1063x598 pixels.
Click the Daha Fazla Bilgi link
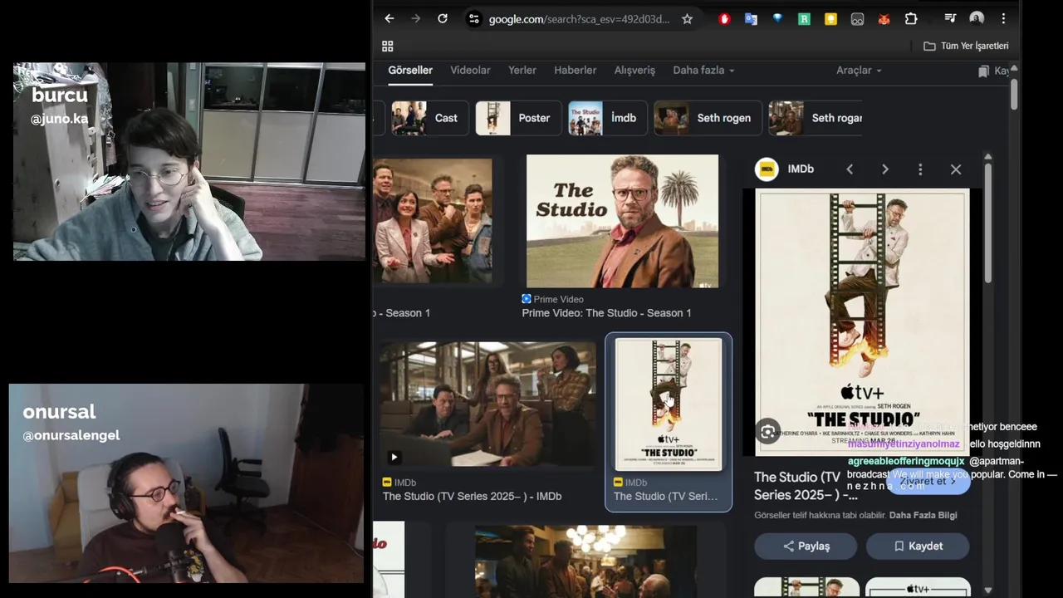coord(923,516)
